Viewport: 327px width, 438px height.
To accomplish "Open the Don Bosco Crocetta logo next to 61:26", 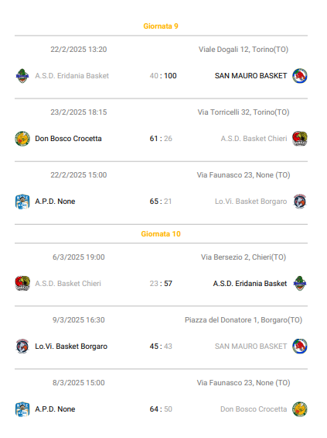I will [22, 139].
